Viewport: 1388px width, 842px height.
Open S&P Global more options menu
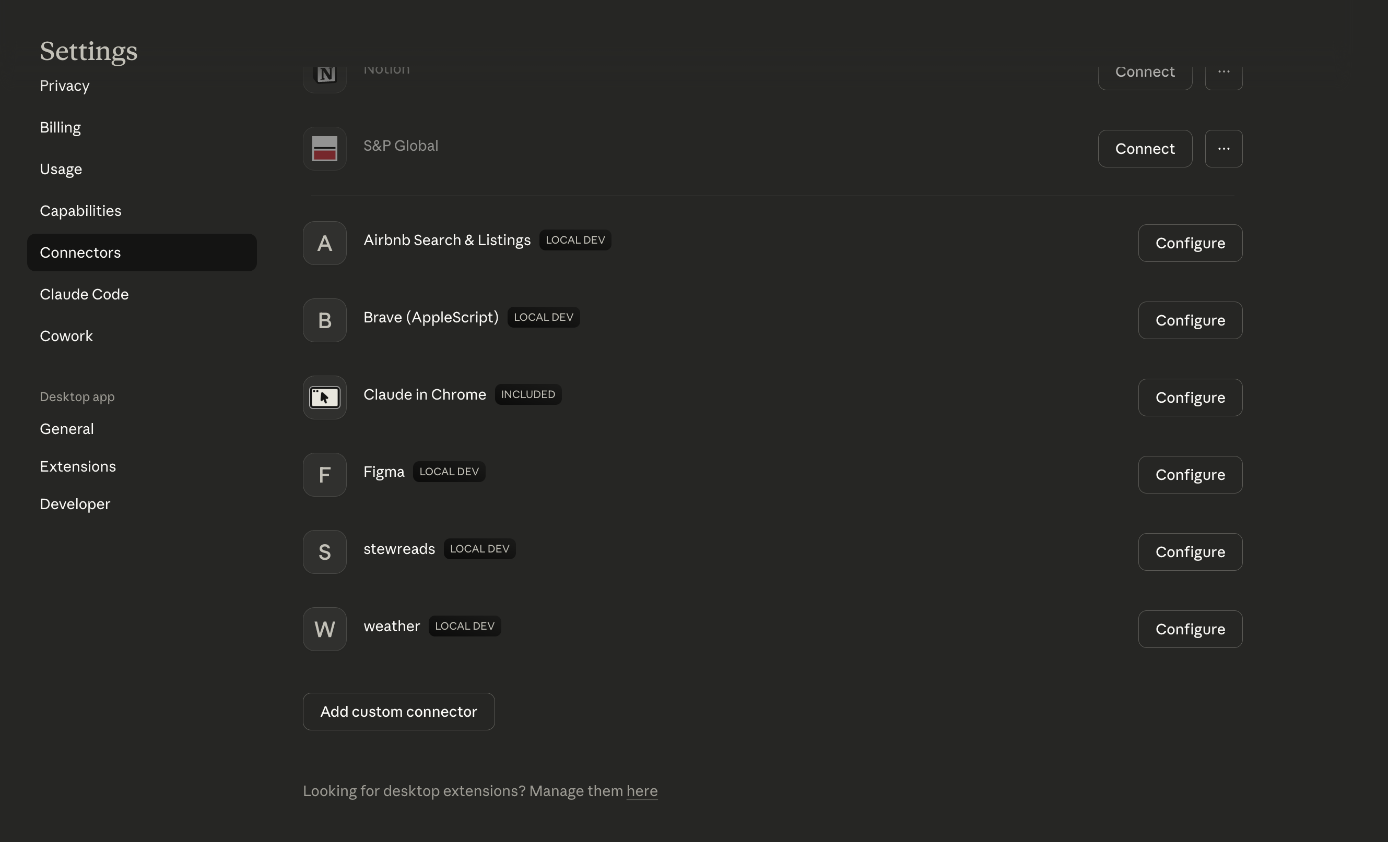point(1224,149)
